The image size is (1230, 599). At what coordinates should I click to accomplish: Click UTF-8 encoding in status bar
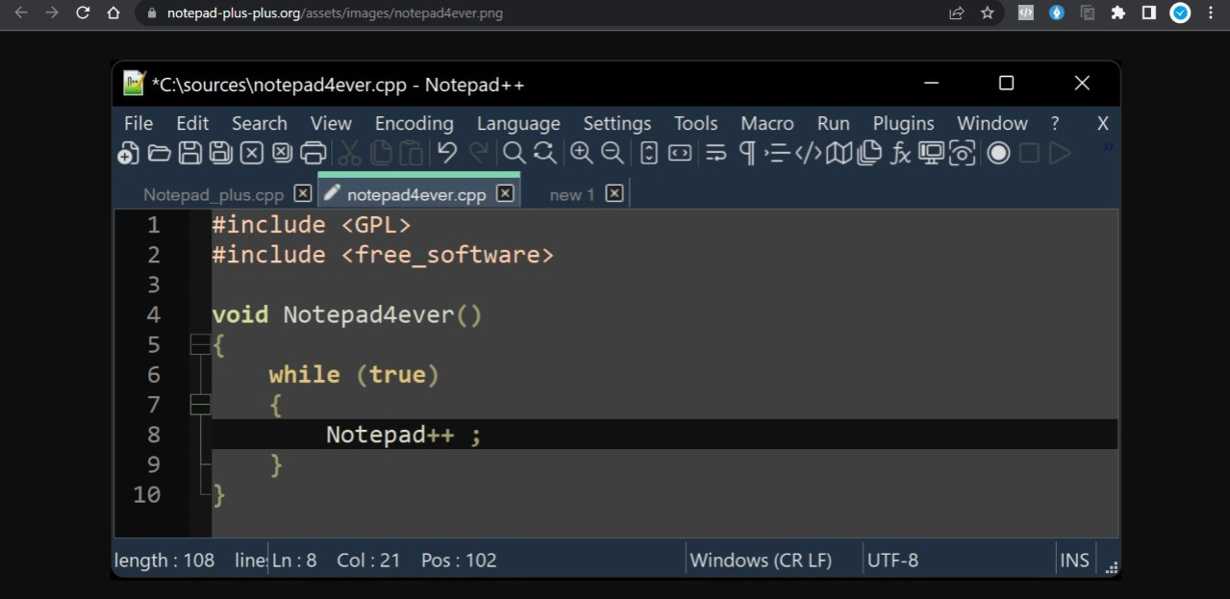892,560
